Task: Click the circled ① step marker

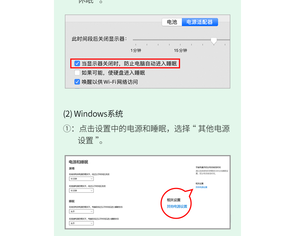Action: click(x=67, y=129)
